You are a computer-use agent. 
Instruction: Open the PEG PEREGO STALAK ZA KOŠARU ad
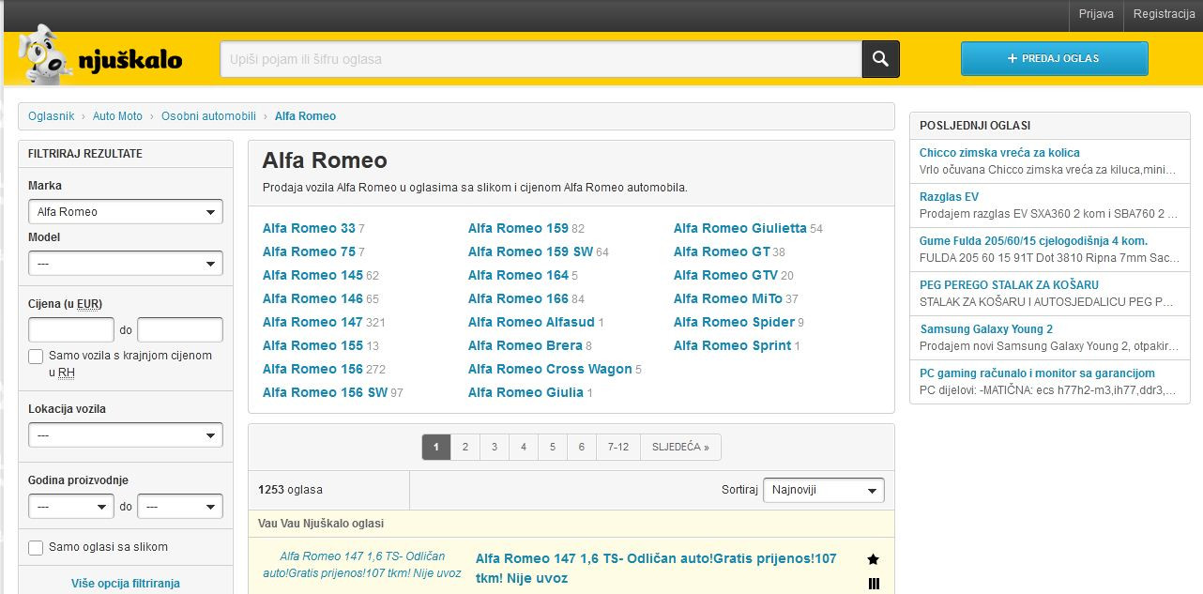click(1009, 284)
